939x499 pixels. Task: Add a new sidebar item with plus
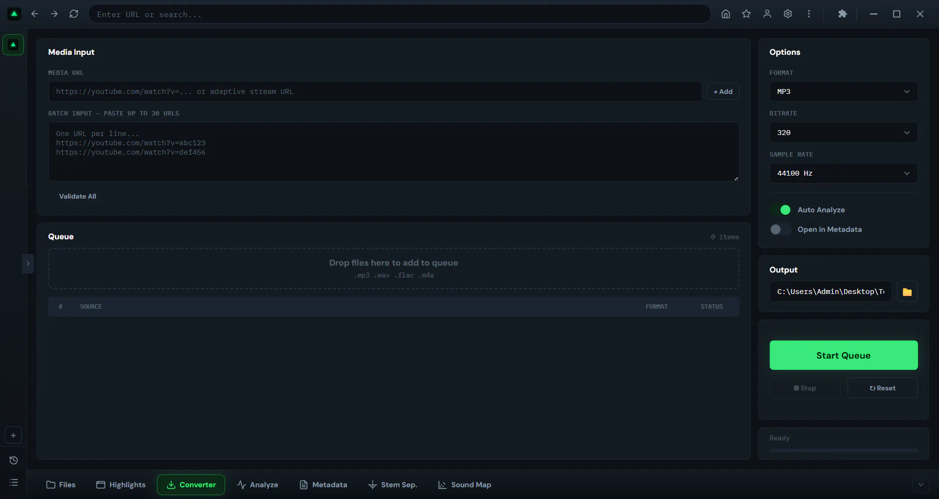13,435
